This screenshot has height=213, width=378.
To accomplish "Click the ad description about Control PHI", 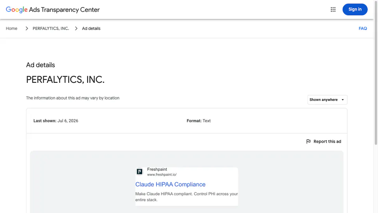I will [187, 197].
